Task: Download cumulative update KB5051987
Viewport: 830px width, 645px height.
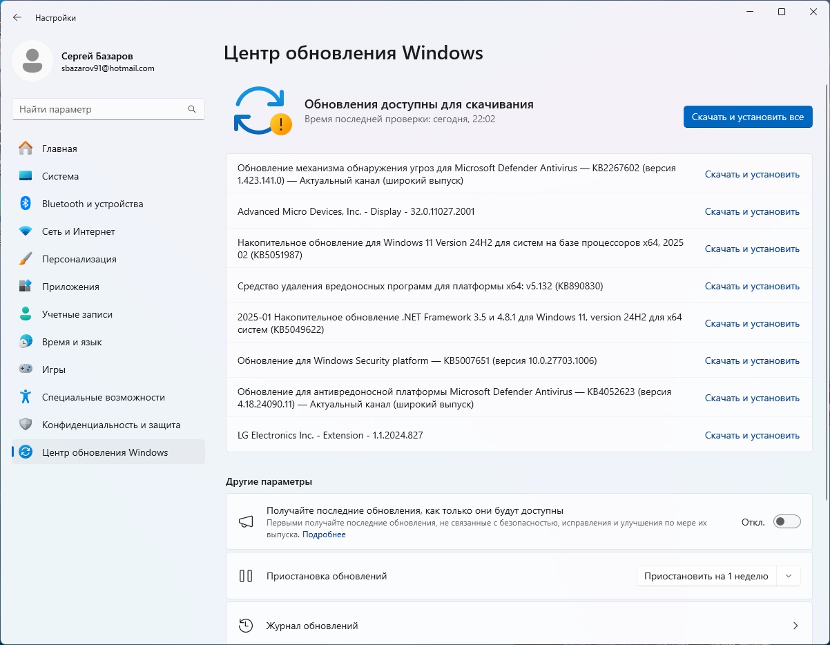Action: coord(752,249)
